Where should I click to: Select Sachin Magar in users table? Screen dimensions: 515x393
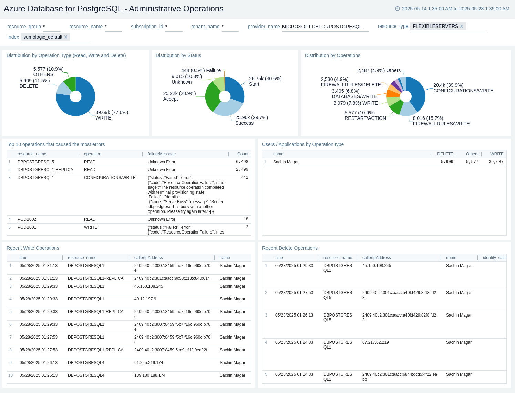(286, 162)
